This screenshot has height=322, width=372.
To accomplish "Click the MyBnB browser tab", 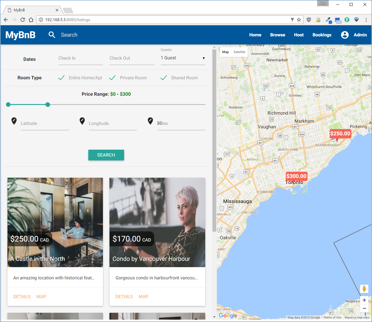I will point(32,10).
